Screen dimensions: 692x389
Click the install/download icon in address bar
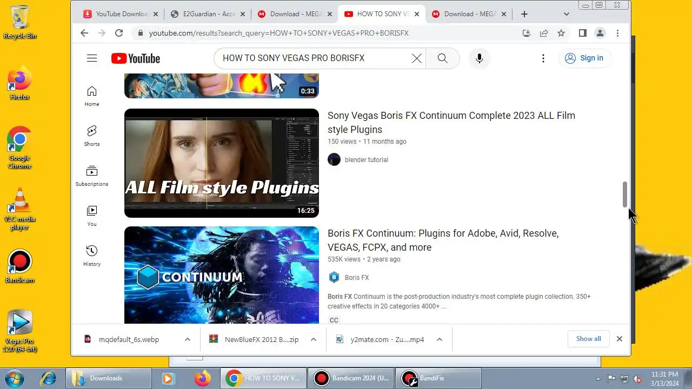(x=527, y=33)
